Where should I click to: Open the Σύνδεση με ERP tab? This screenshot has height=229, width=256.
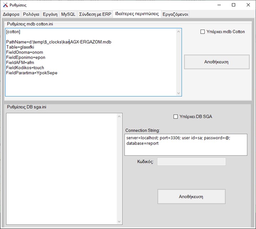(x=95, y=14)
